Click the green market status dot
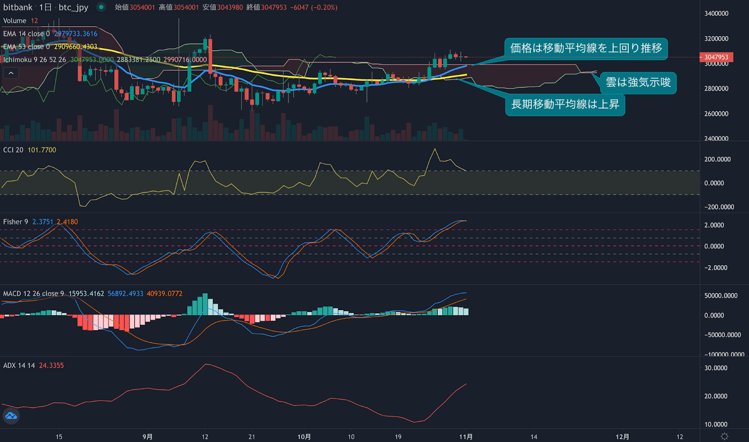This screenshot has height=442, width=749. tap(101, 7)
